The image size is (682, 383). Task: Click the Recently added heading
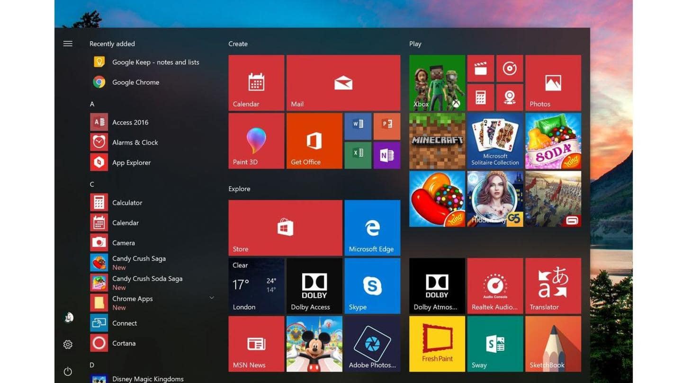click(x=112, y=44)
